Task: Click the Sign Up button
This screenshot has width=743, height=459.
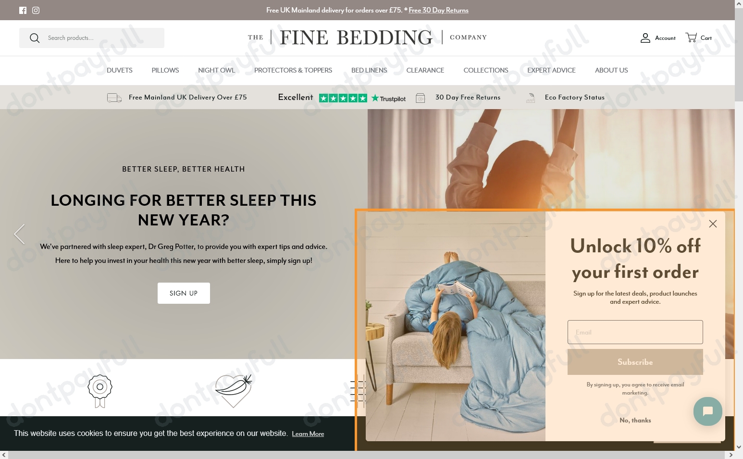Action: (184, 293)
